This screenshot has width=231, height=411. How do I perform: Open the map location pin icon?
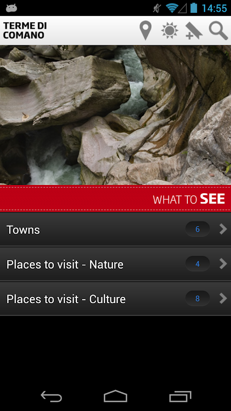pos(145,31)
